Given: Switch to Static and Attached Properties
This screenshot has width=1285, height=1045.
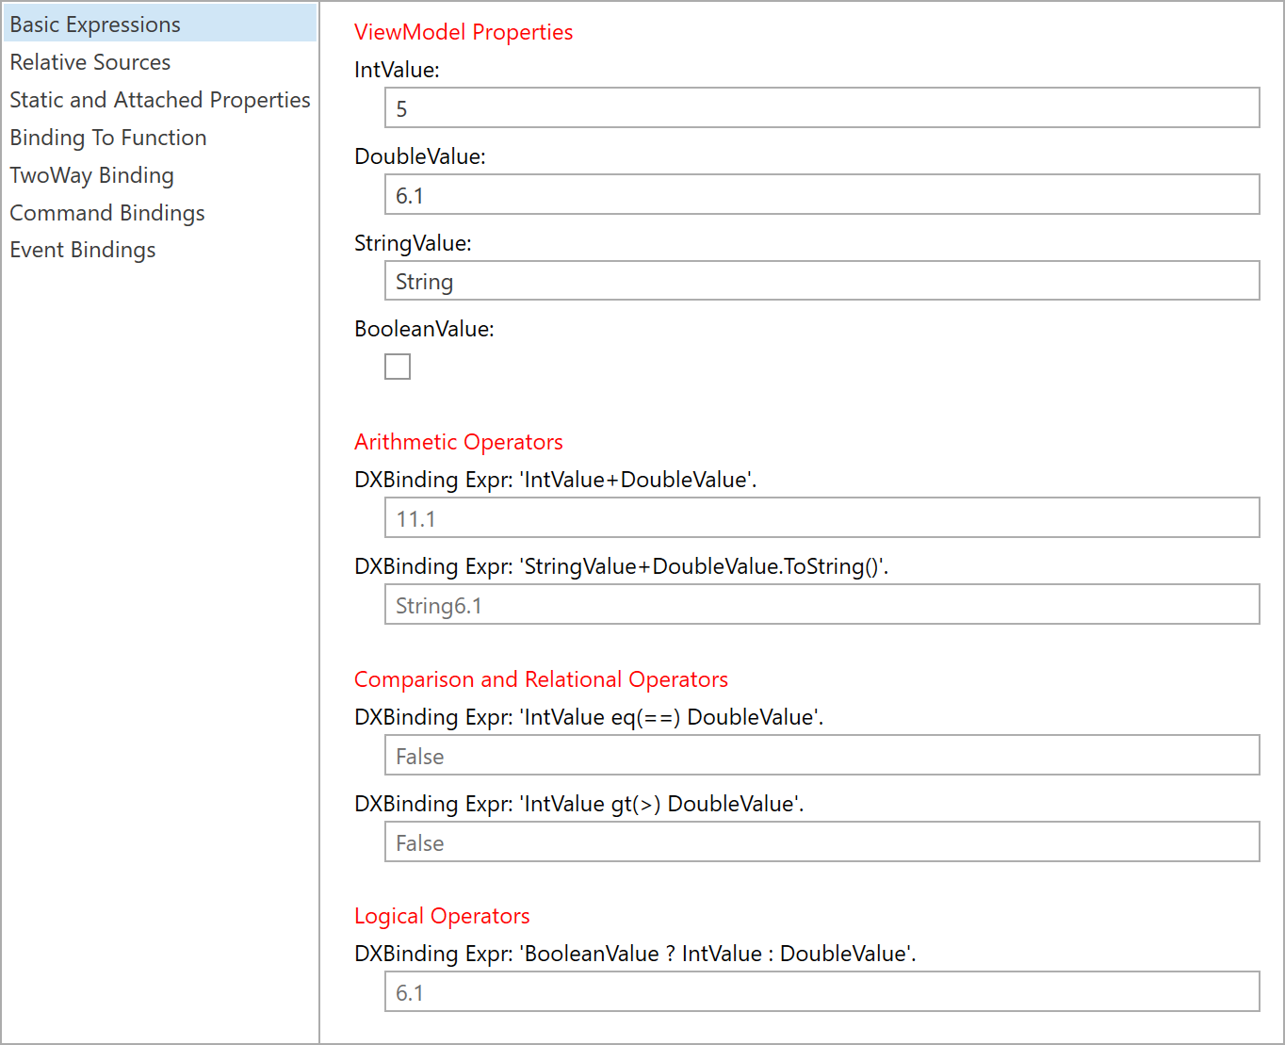Looking at the screenshot, I should click(x=160, y=100).
